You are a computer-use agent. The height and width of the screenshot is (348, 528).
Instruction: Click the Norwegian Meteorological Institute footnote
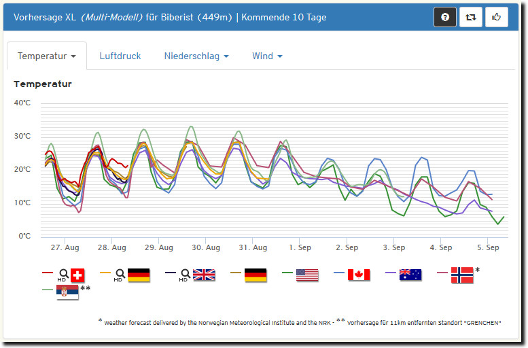(x=217, y=323)
